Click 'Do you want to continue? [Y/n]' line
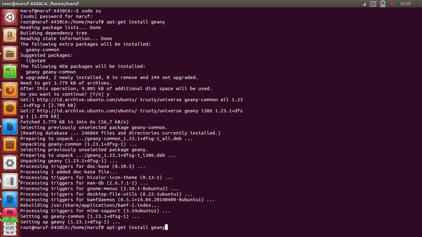 (65, 94)
